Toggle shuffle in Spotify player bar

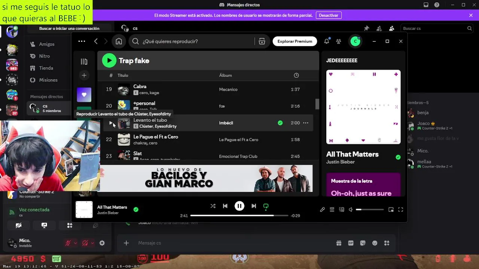(213, 206)
